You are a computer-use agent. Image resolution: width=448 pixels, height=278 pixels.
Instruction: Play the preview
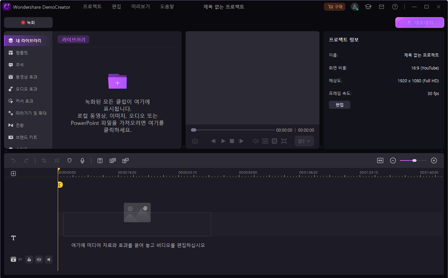(223, 141)
